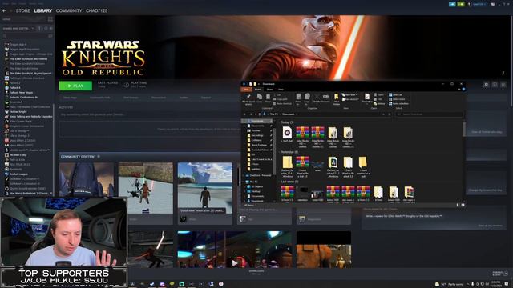Screen dimensions: 513x288
Task: Click Select all in Explorer ribbon
Action: click(395, 94)
